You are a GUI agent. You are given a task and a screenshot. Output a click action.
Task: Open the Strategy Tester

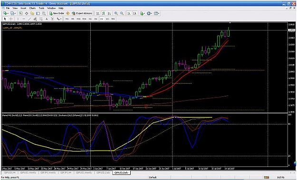44,13
